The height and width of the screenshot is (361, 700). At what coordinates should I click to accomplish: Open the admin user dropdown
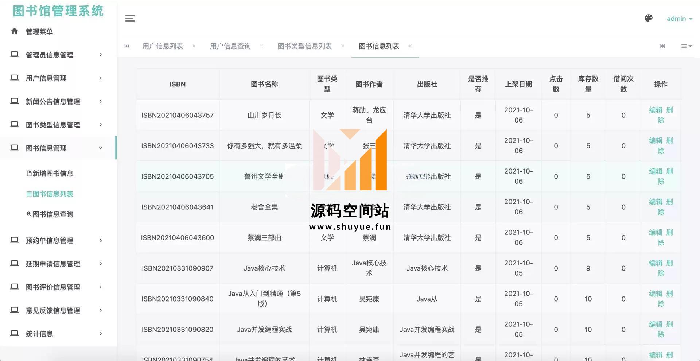coord(679,19)
